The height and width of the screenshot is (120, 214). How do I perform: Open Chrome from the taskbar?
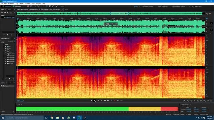pyautogui.click(x=52, y=118)
